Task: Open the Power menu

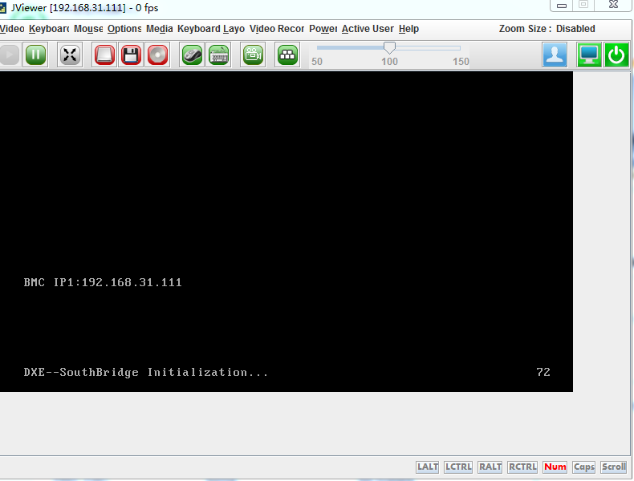Action: [x=323, y=29]
